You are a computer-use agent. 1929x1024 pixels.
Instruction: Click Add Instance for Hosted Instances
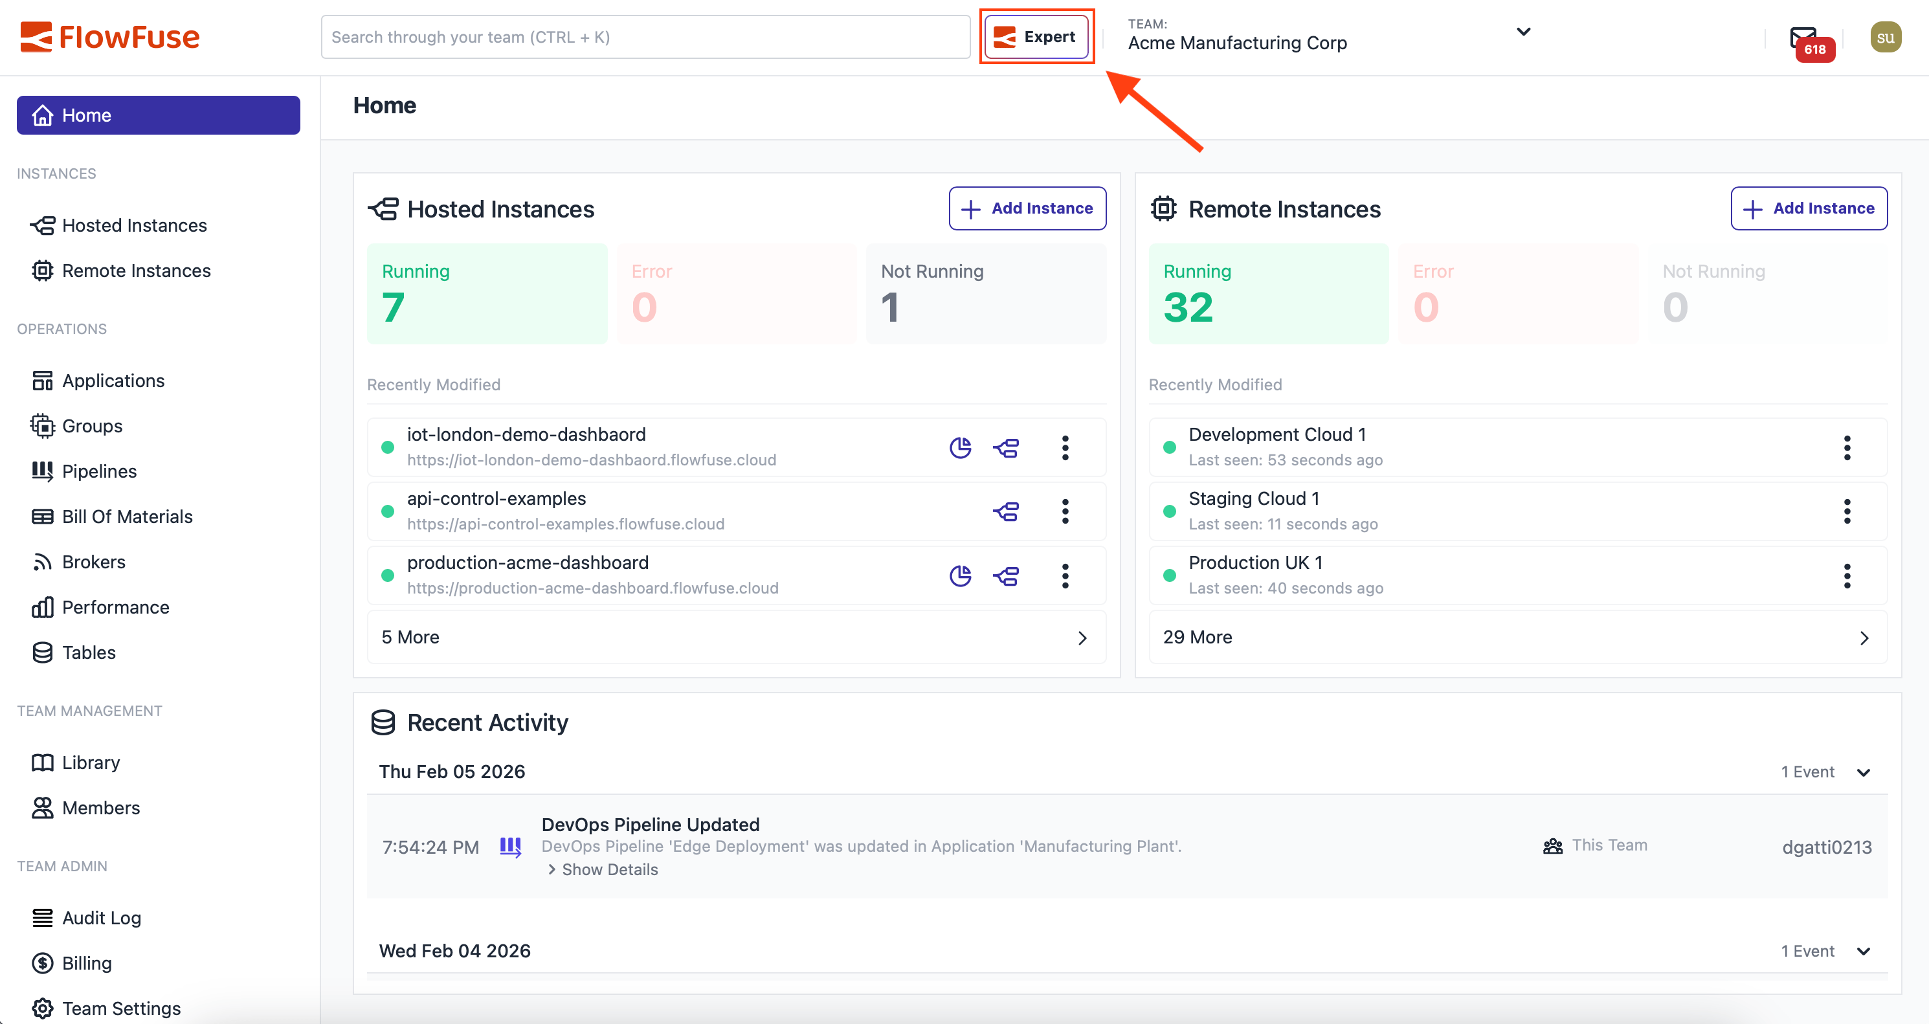tap(1027, 208)
